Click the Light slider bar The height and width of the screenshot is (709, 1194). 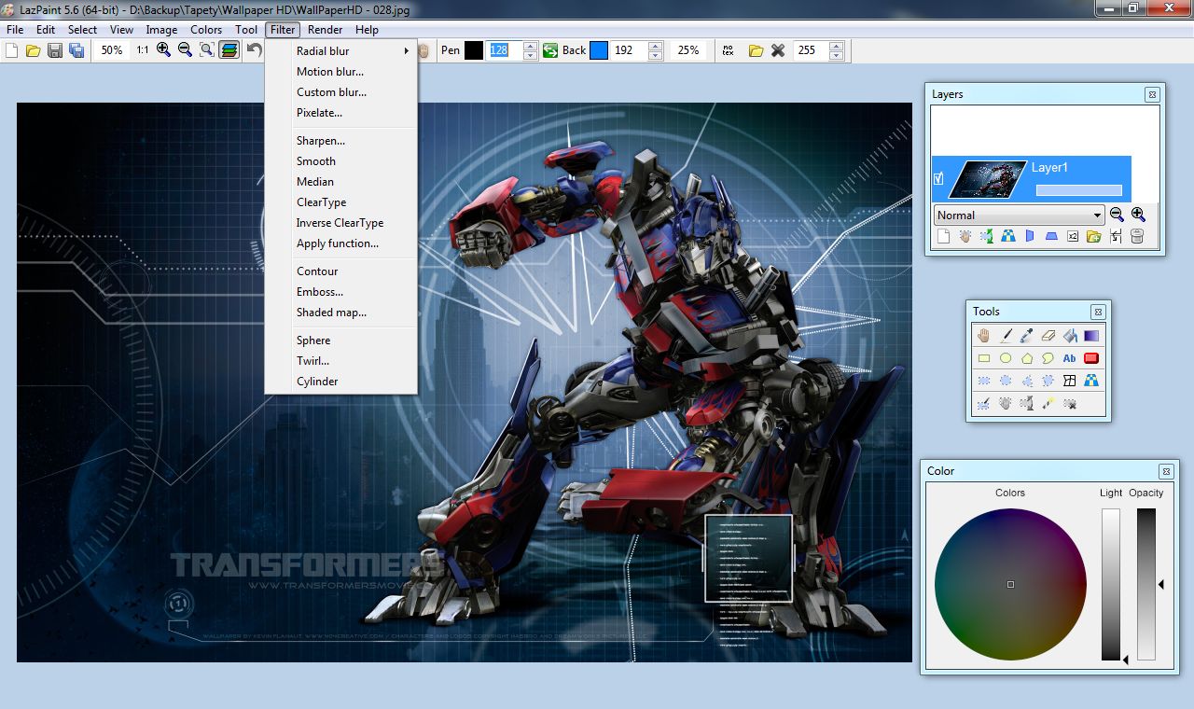point(1111,584)
